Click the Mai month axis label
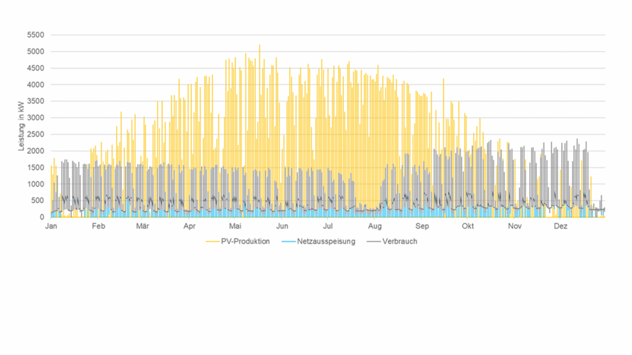 tap(236, 226)
